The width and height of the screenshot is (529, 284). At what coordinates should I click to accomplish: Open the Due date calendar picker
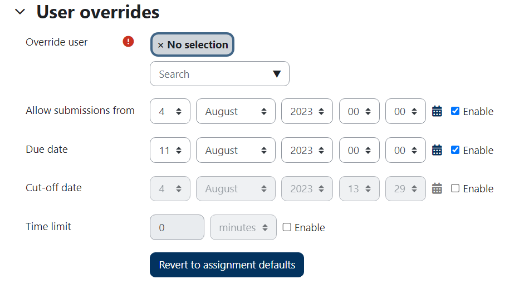pos(437,150)
